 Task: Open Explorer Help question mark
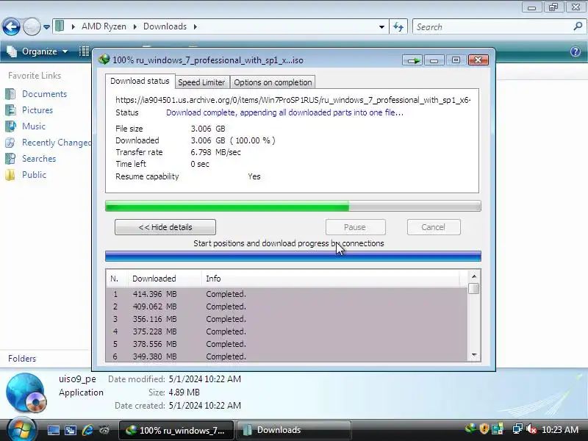click(576, 51)
